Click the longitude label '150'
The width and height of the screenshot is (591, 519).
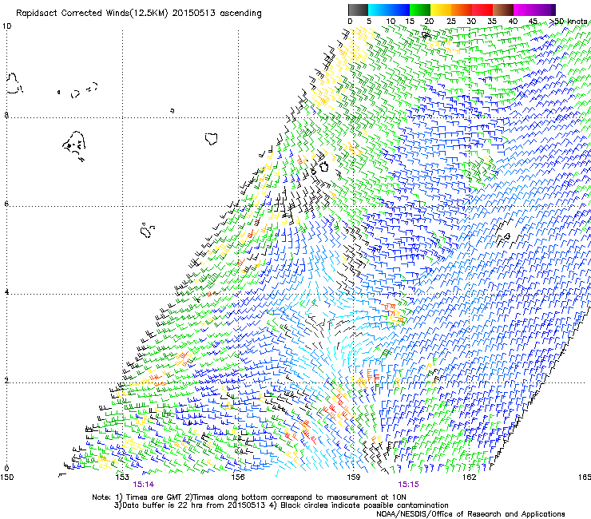[6, 477]
